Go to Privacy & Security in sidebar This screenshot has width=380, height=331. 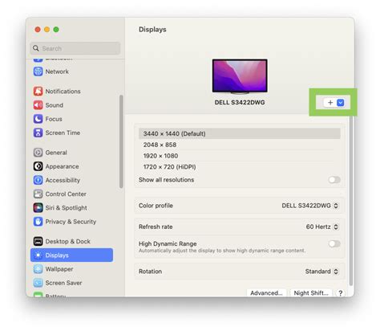[x=71, y=222]
